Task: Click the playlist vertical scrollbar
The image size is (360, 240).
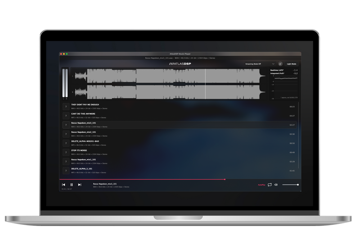Action: click(298, 136)
